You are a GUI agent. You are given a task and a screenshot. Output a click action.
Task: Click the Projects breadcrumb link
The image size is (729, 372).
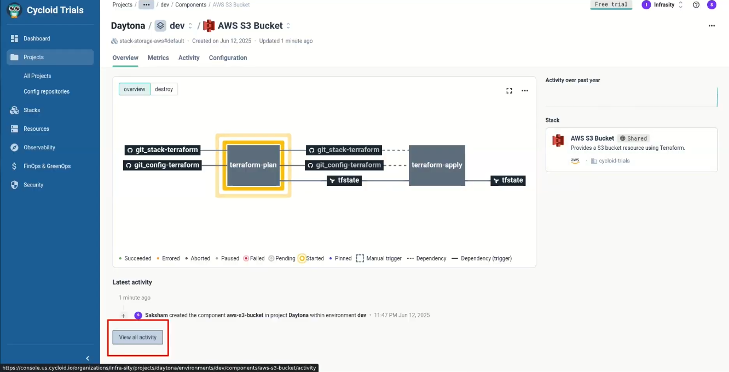pyautogui.click(x=123, y=5)
